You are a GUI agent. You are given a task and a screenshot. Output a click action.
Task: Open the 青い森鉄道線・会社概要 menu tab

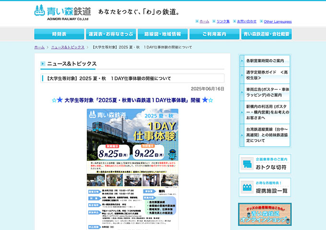267,34
